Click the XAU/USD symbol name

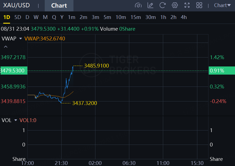coord(17,5)
